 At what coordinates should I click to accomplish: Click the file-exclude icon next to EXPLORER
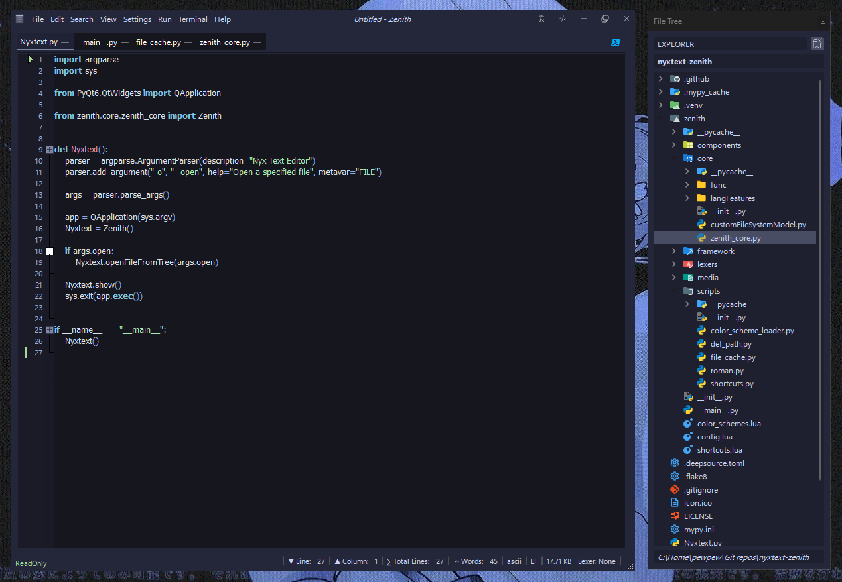click(817, 44)
